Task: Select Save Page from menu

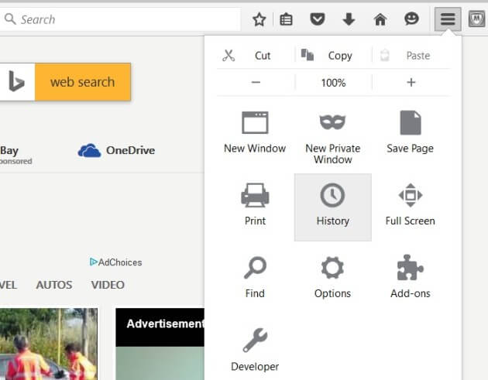Action: 410,132
